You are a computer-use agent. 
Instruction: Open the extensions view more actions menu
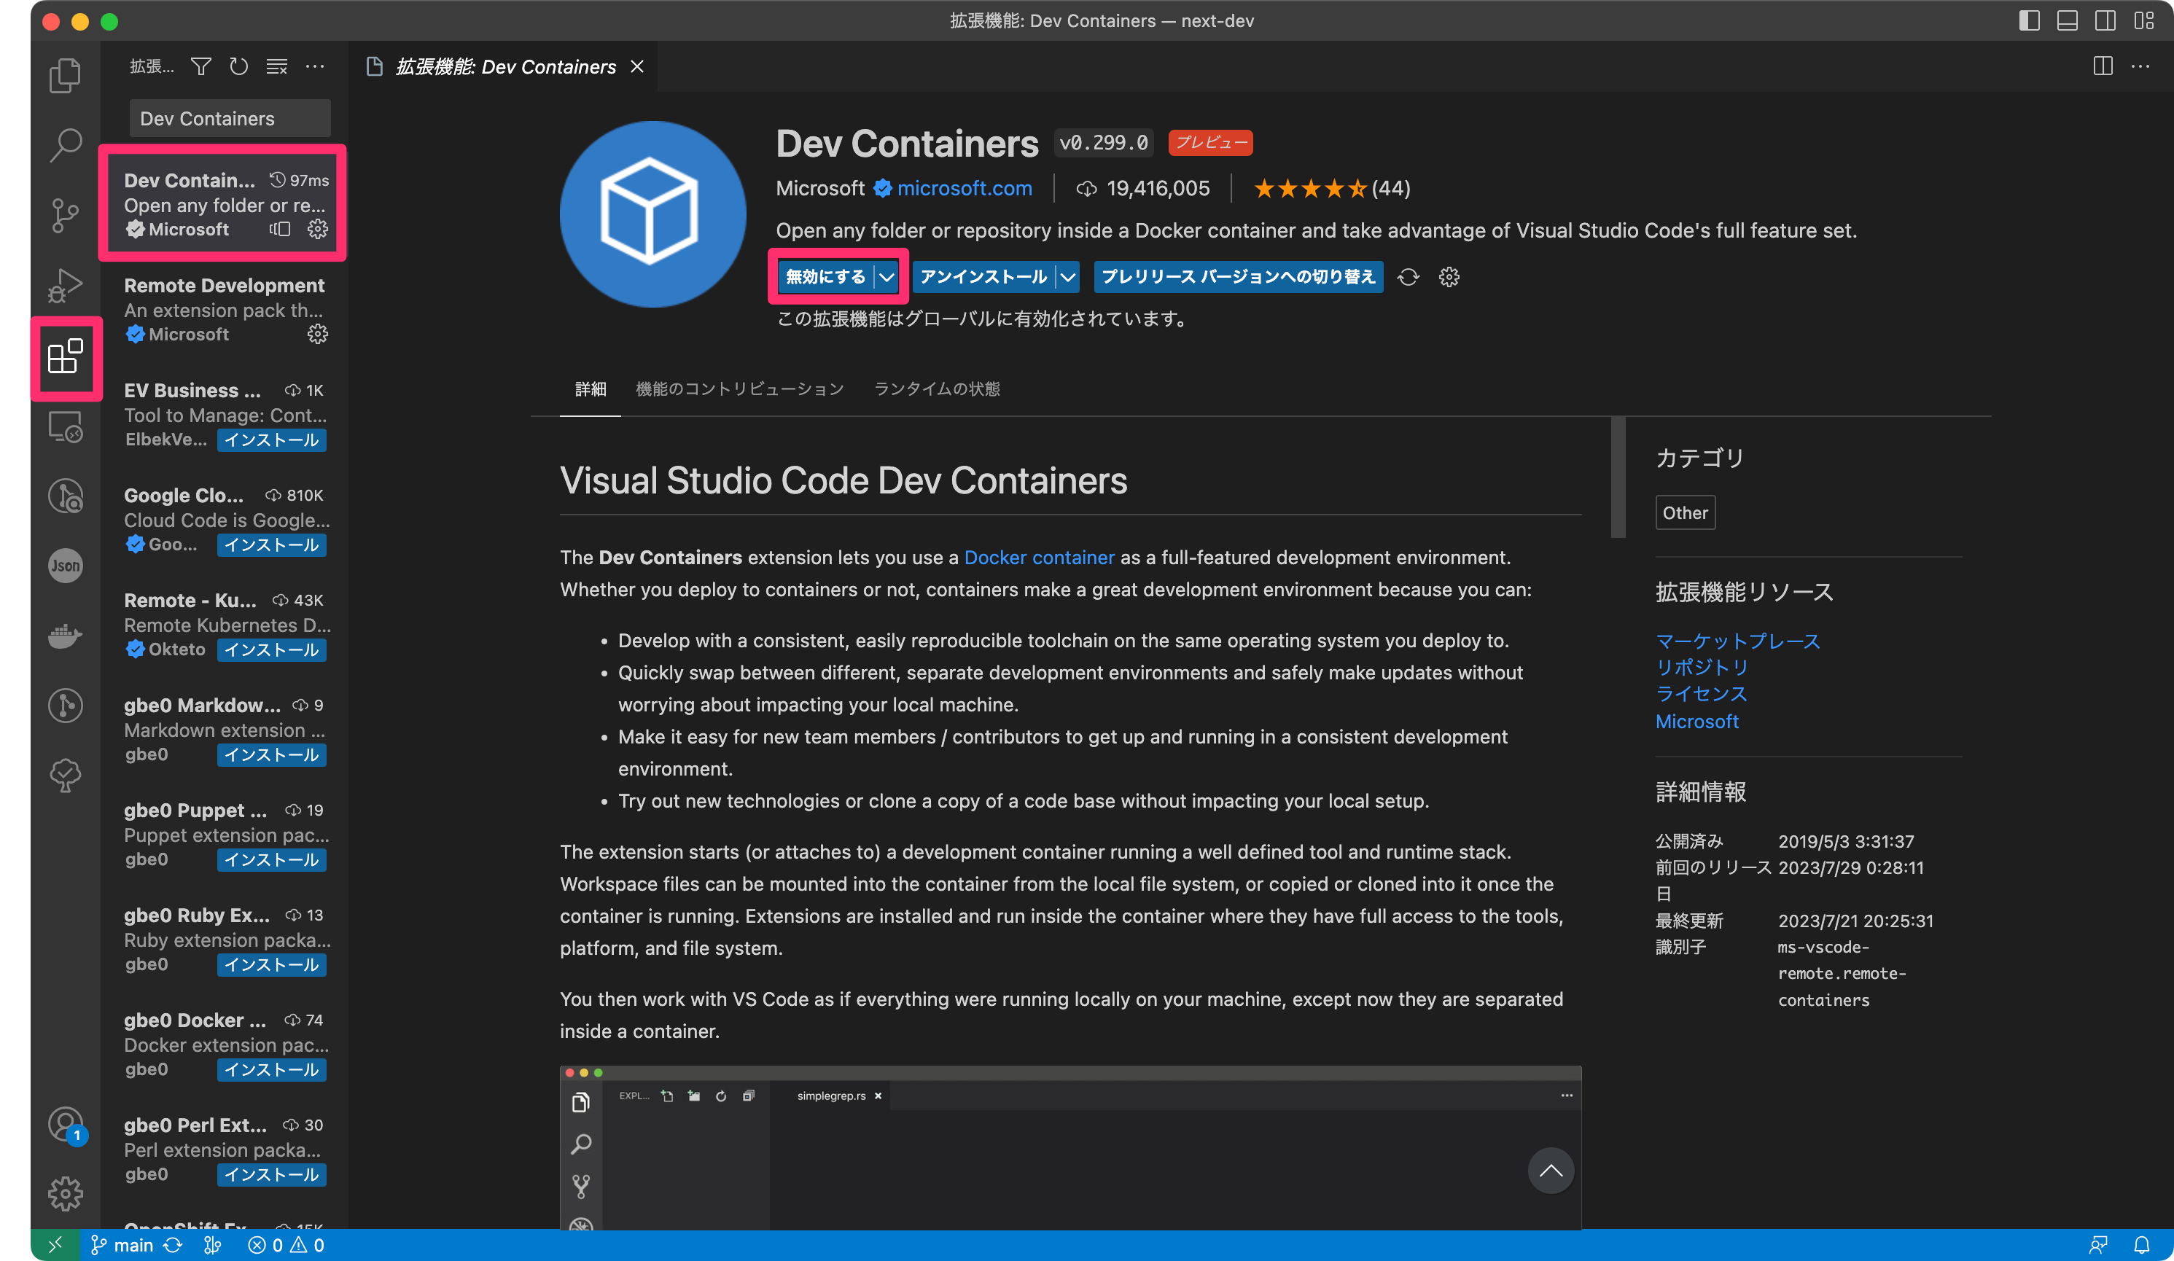[314, 66]
